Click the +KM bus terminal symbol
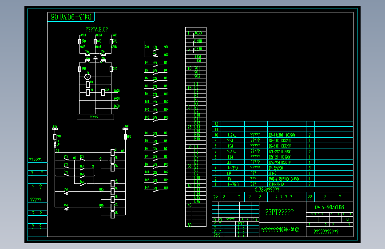The image size is (385, 249). click(x=55, y=129)
